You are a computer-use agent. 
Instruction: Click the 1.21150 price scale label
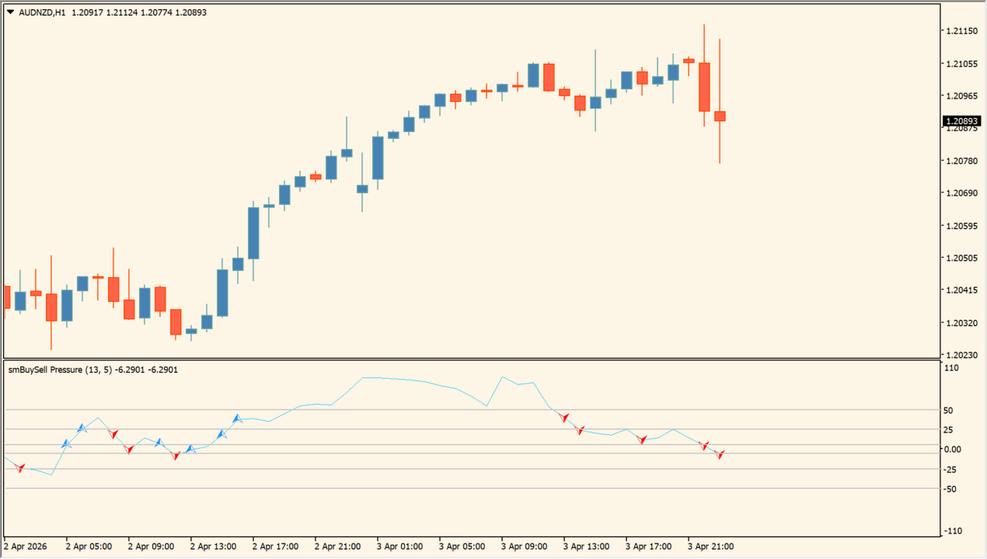[962, 31]
